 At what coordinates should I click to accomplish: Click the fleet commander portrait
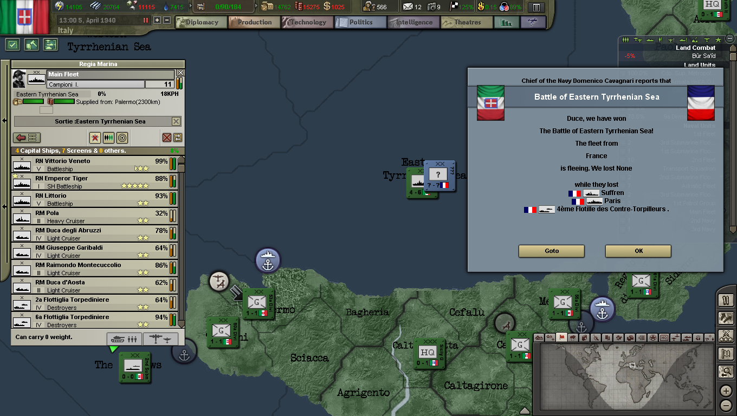pyautogui.click(x=20, y=80)
